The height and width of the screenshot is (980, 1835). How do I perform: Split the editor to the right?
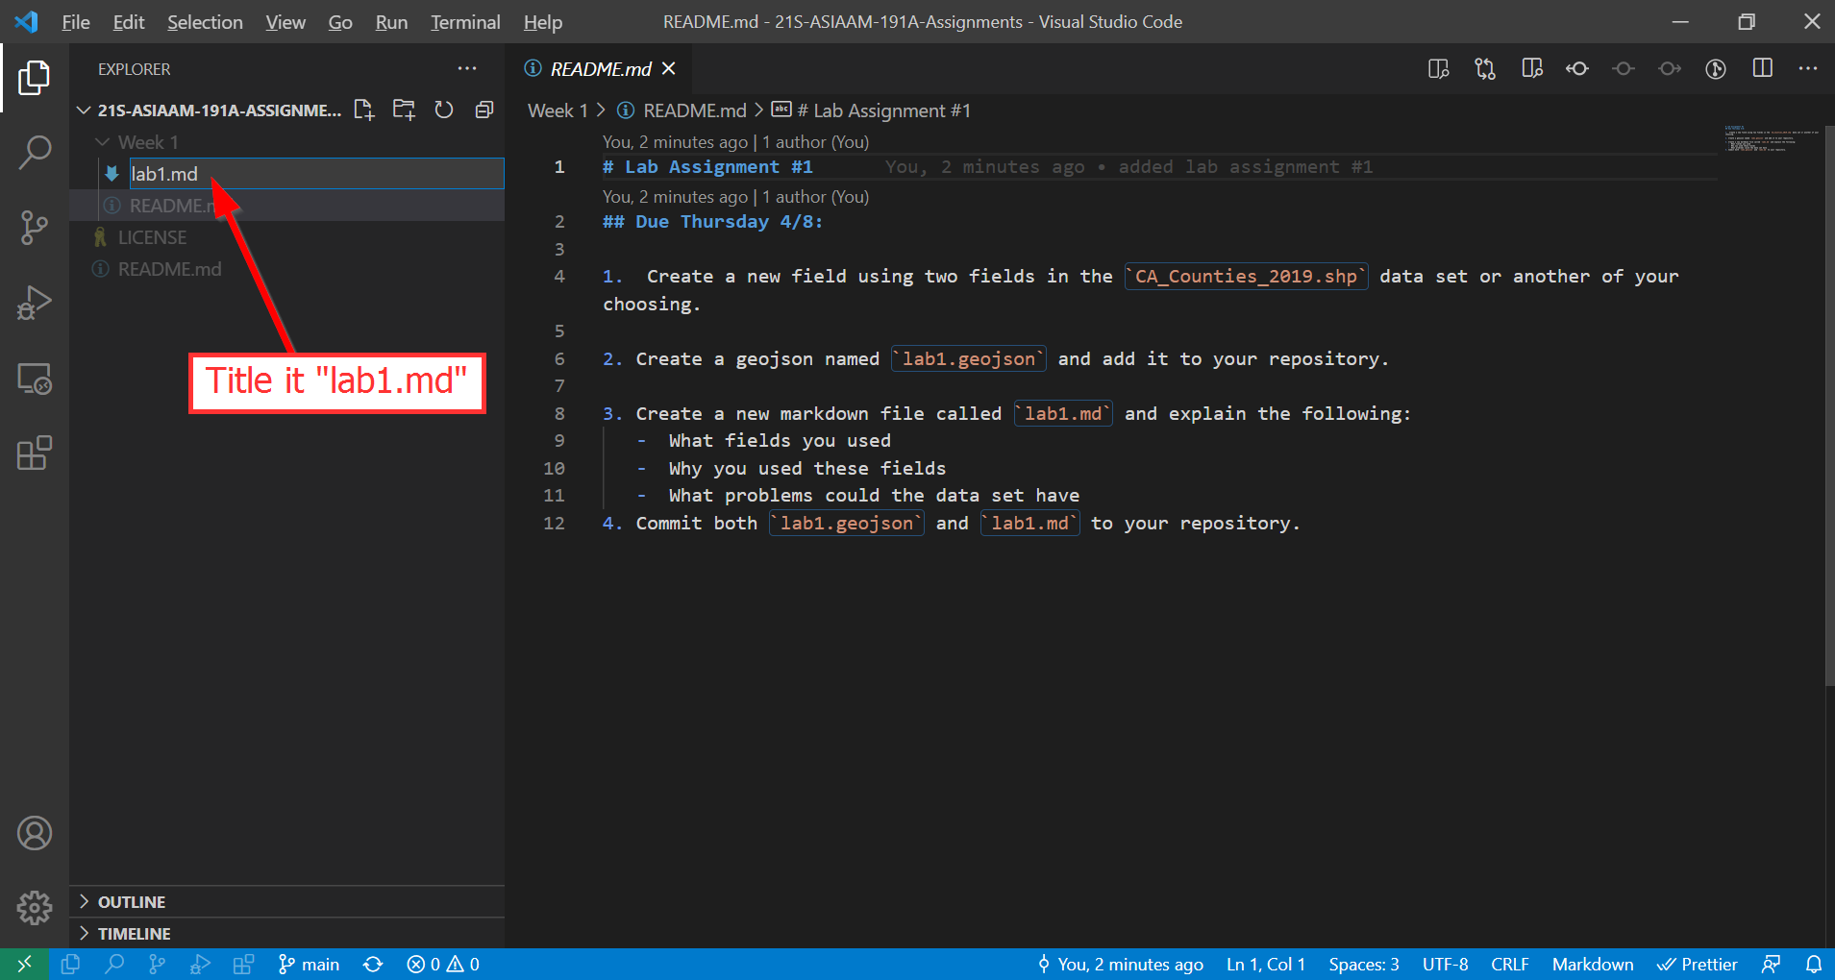point(1762,68)
